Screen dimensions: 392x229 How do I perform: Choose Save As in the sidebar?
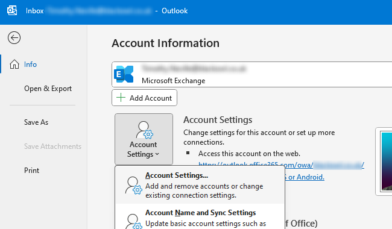point(36,122)
